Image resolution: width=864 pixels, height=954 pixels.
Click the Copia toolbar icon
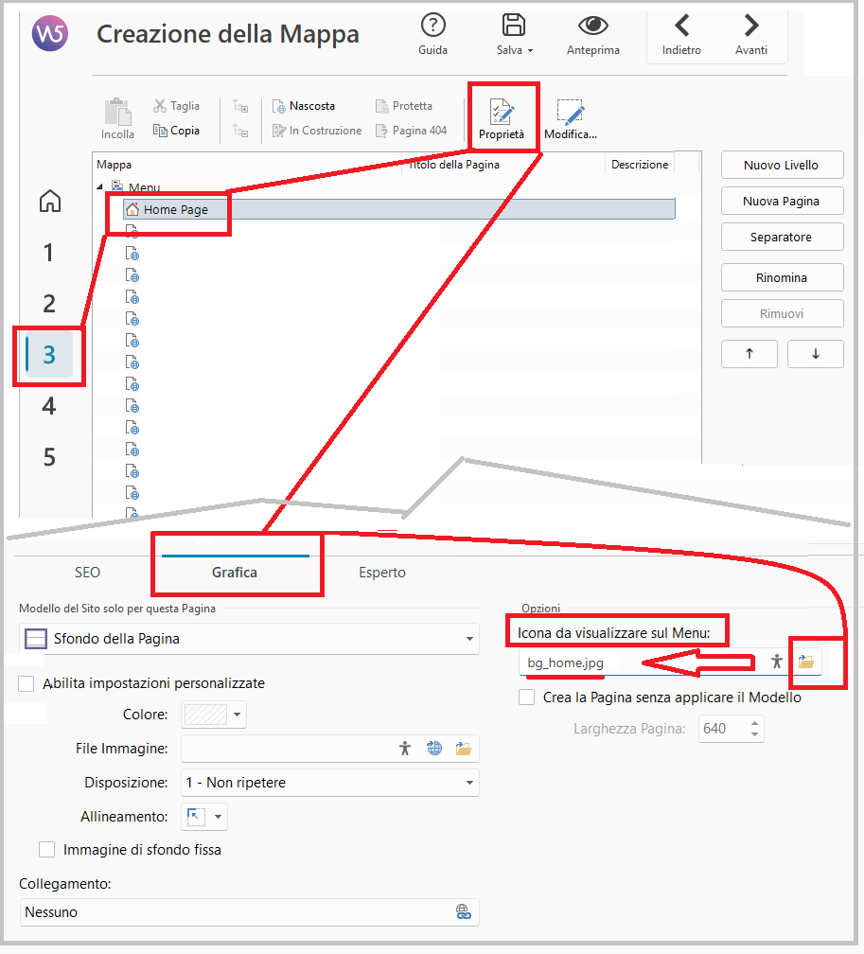click(161, 131)
